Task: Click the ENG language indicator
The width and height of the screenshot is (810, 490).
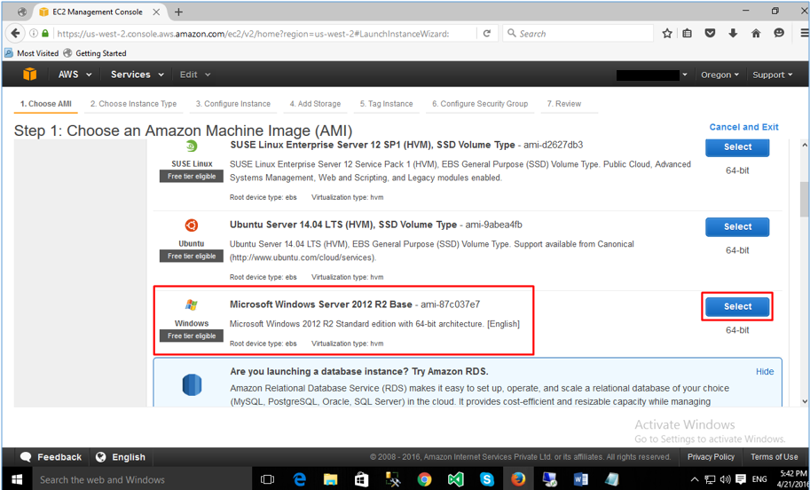Action: coord(761,479)
